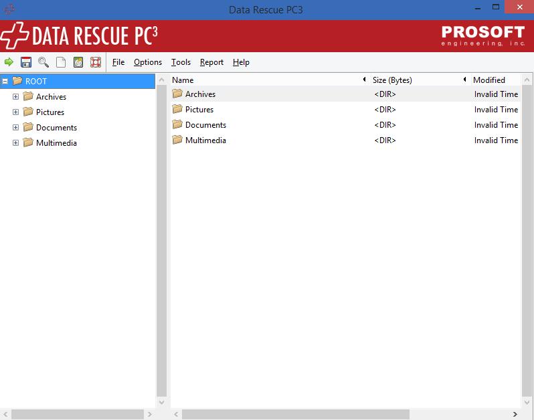Screen dimensions: 534x420
Task: Open the Report menu
Action: pyautogui.click(x=211, y=62)
